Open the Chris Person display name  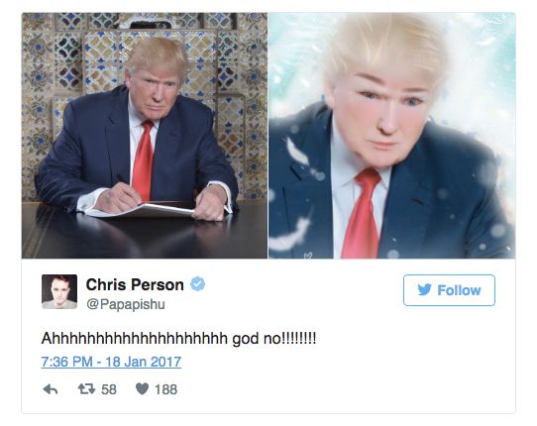tap(135, 284)
